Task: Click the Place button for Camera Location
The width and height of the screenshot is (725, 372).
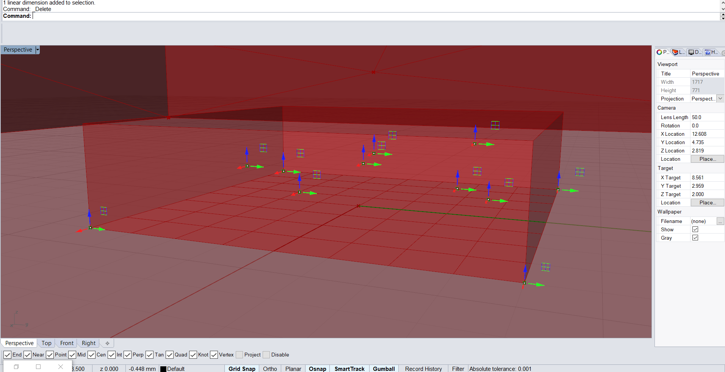Action: (707, 159)
